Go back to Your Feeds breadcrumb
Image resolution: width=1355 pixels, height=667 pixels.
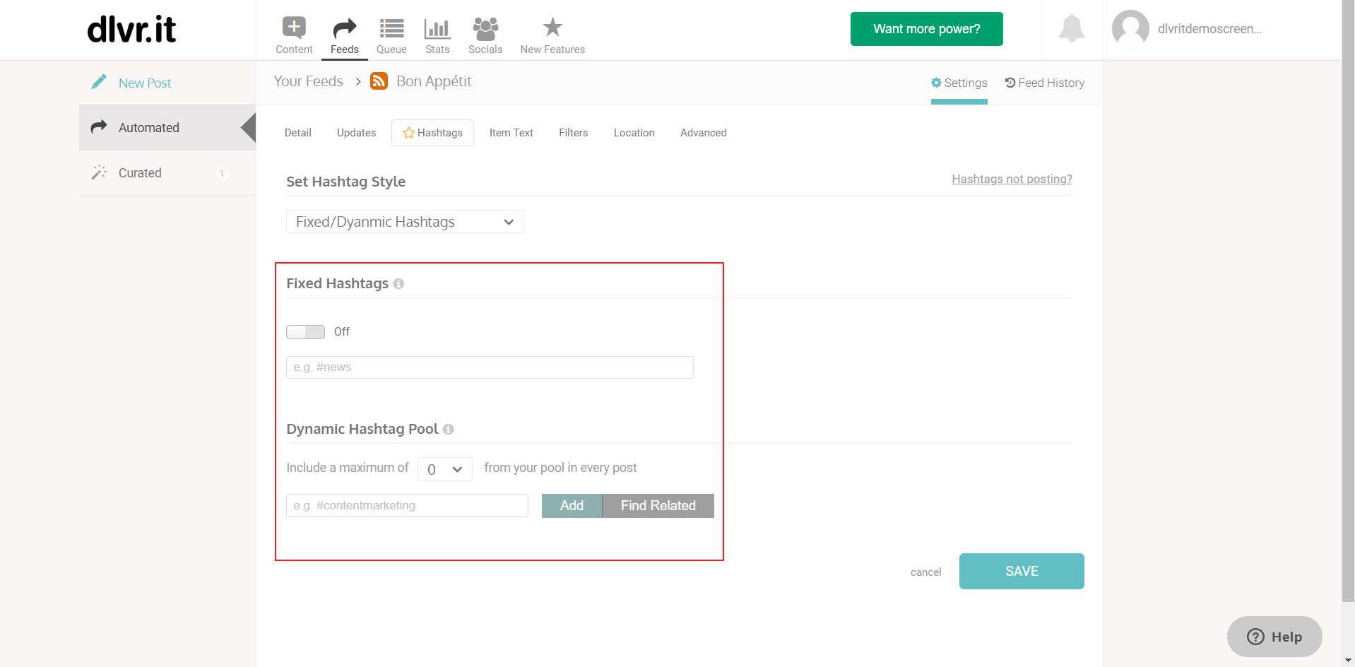pyautogui.click(x=308, y=81)
